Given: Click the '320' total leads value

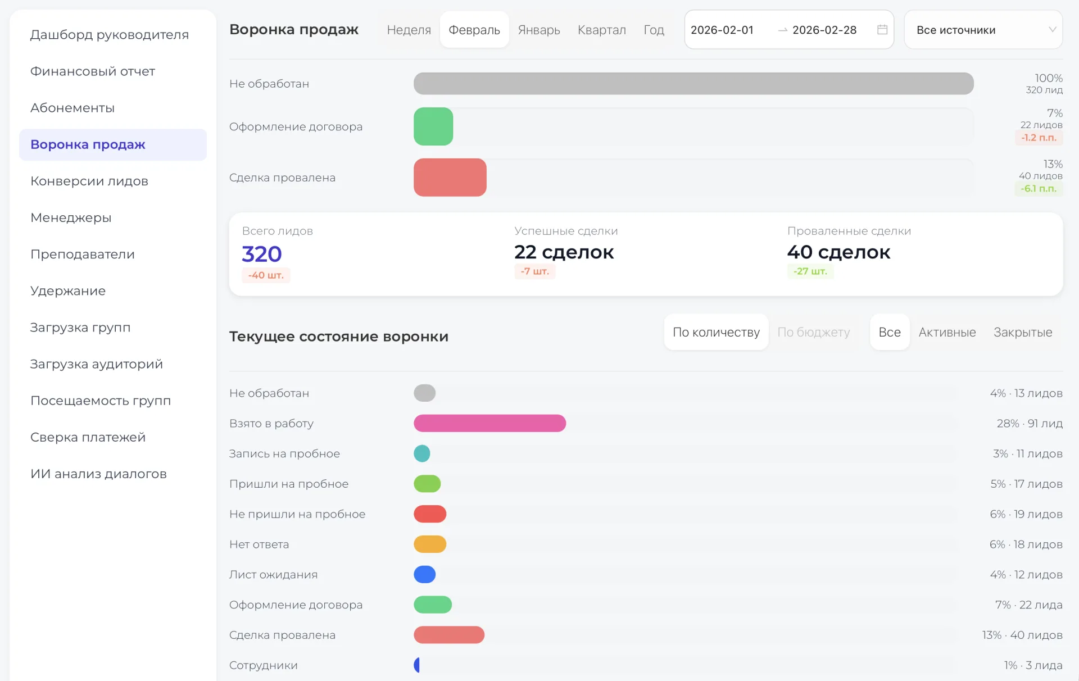Looking at the screenshot, I should click(x=262, y=254).
